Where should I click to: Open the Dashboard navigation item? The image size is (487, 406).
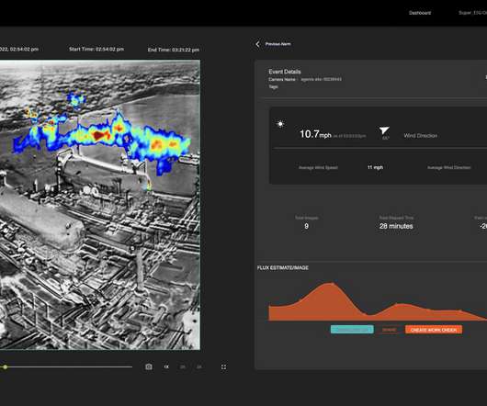pyautogui.click(x=420, y=13)
